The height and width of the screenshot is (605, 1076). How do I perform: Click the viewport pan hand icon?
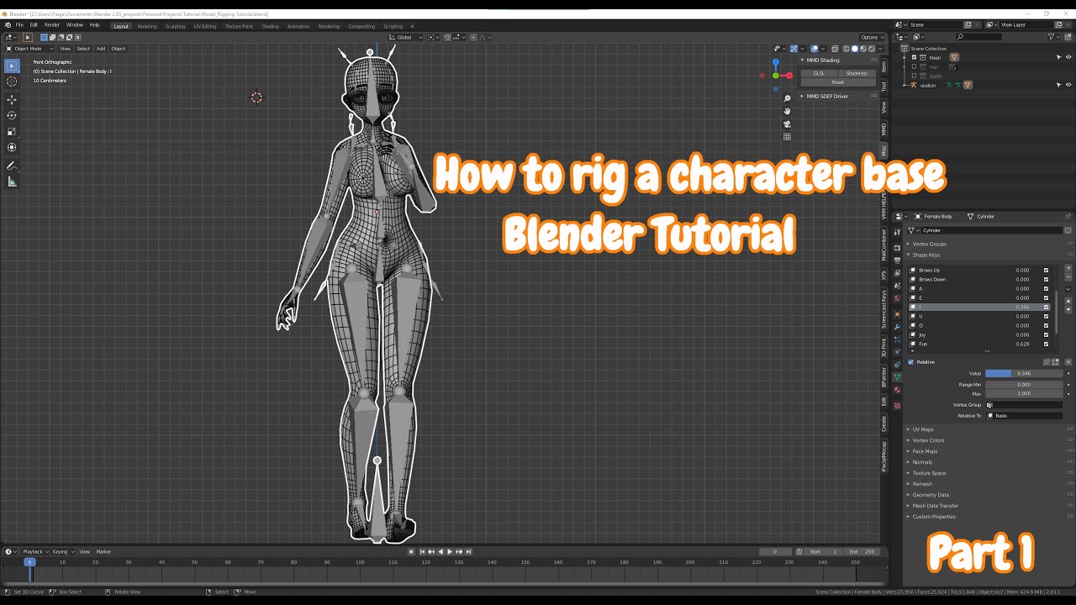tap(787, 111)
